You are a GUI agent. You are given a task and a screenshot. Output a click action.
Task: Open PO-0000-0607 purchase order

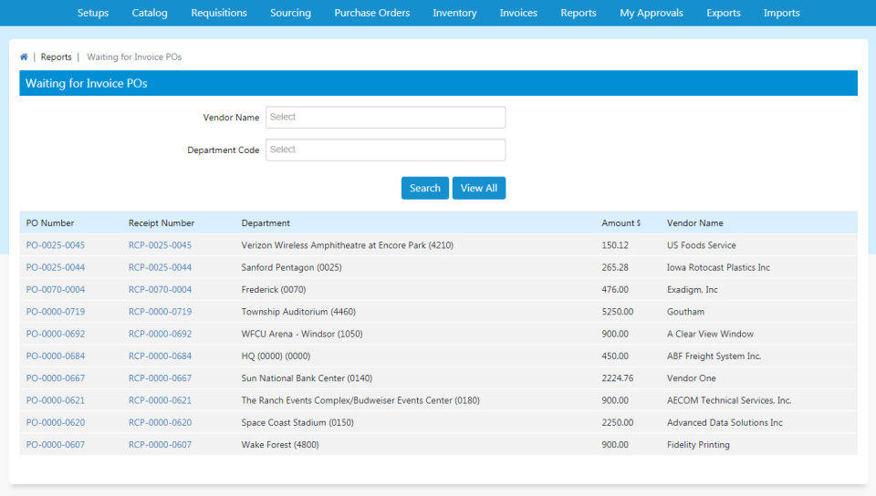click(56, 445)
